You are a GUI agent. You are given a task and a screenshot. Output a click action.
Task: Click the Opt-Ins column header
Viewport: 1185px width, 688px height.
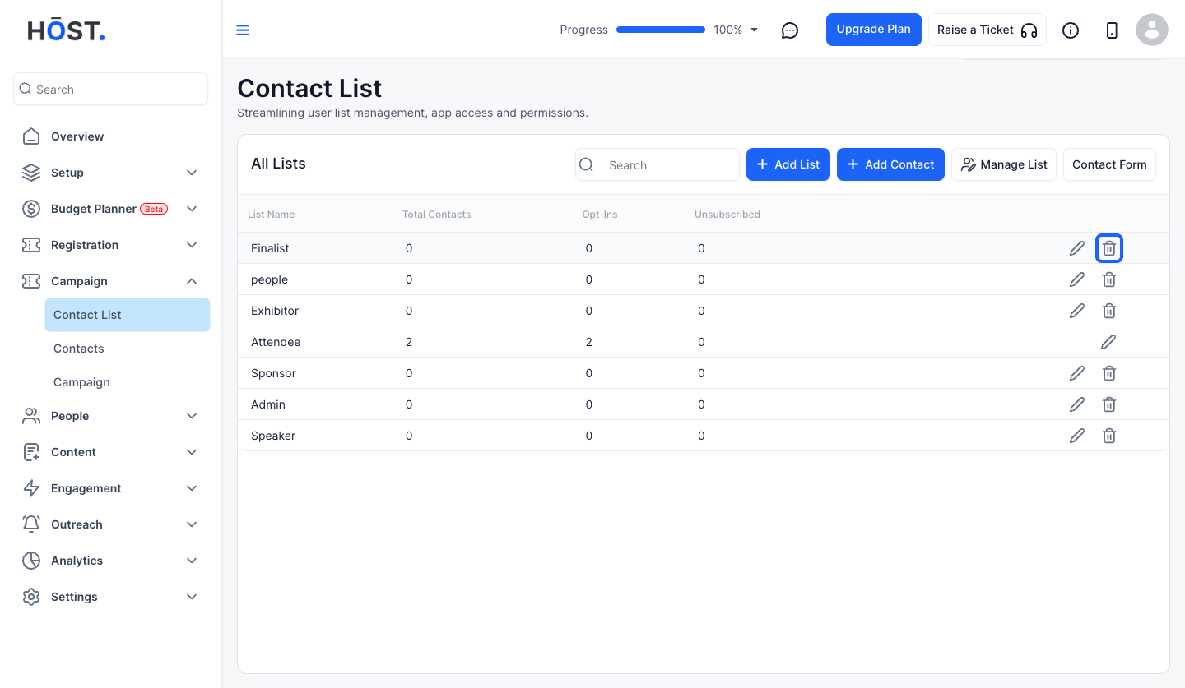coord(600,215)
